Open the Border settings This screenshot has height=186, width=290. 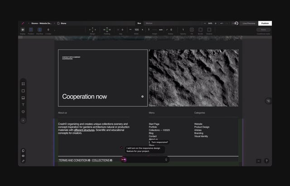pyautogui.click(x=200, y=29)
